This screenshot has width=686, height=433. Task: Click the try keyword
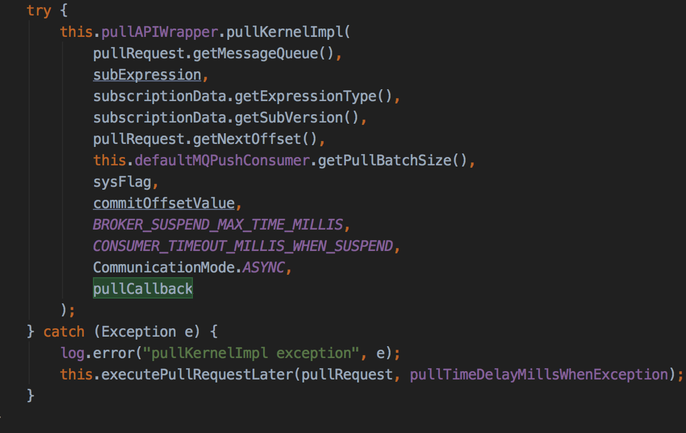39,11
